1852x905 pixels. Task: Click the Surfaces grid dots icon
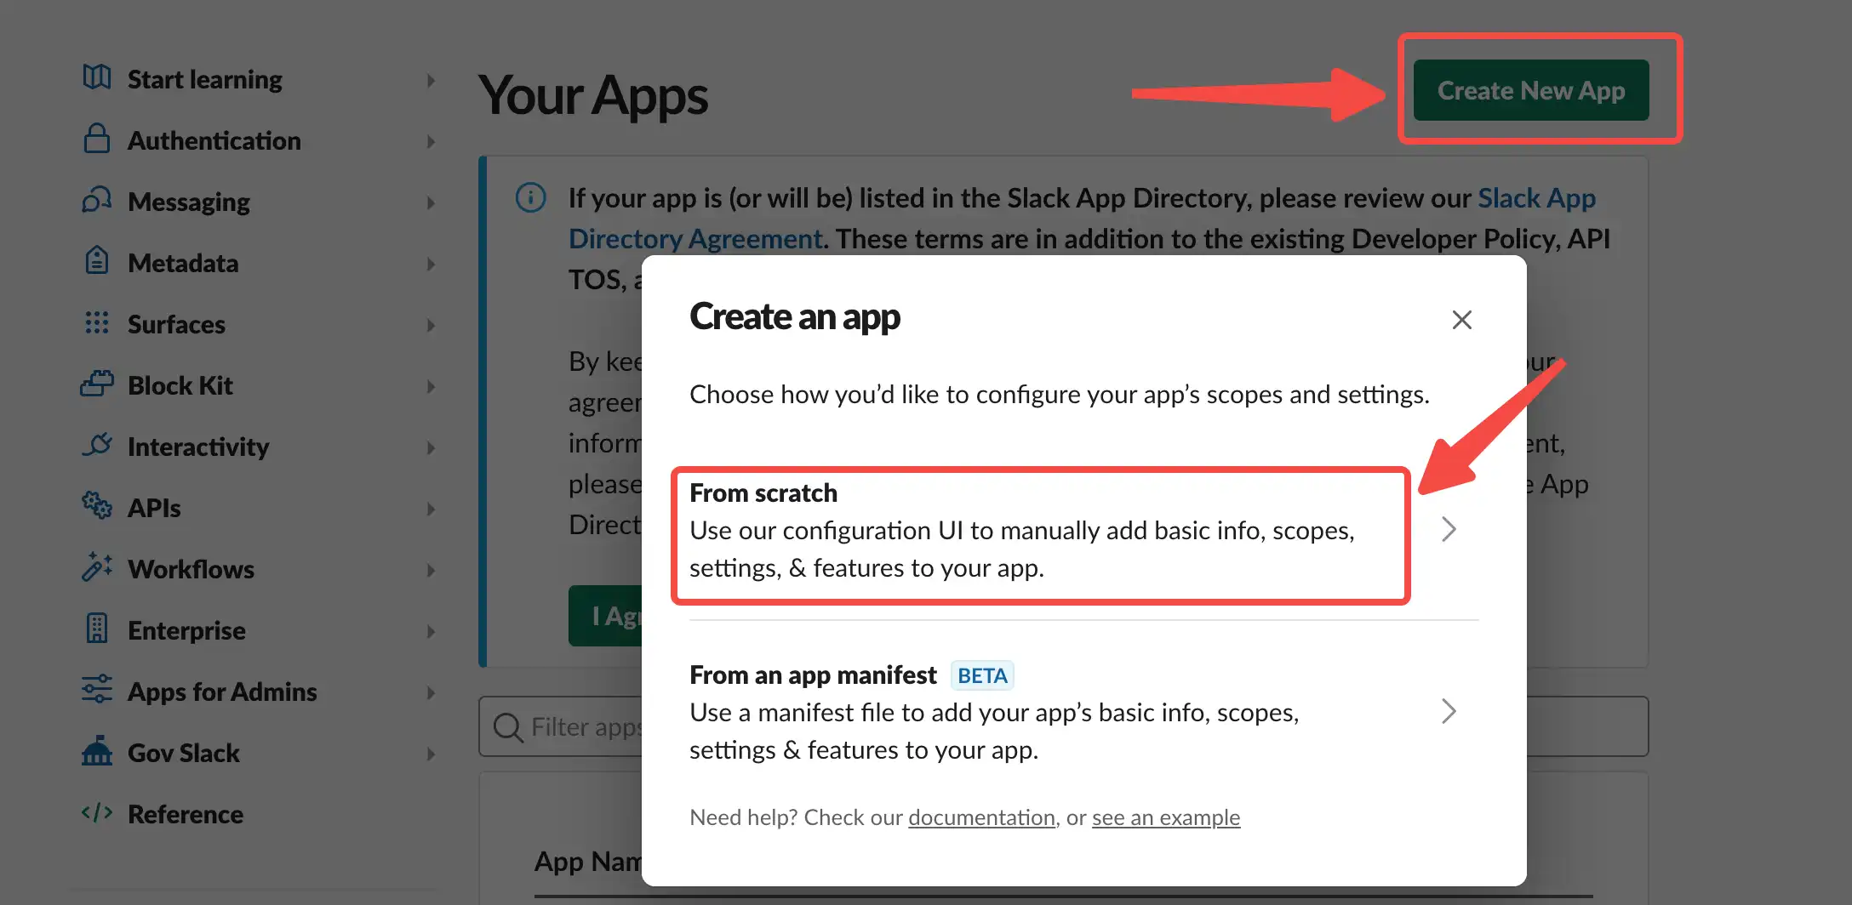pyautogui.click(x=97, y=322)
